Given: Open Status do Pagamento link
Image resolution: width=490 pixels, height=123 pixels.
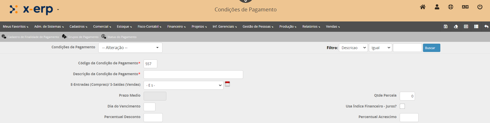Looking at the screenshot, I should [x=122, y=37].
